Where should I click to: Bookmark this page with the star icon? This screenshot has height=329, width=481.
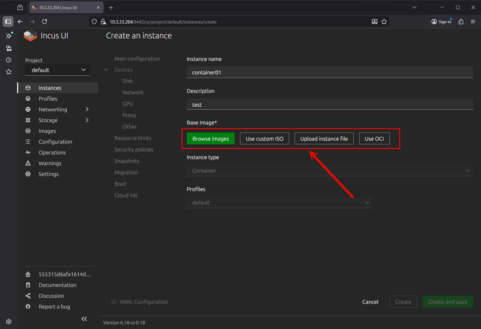(x=384, y=22)
